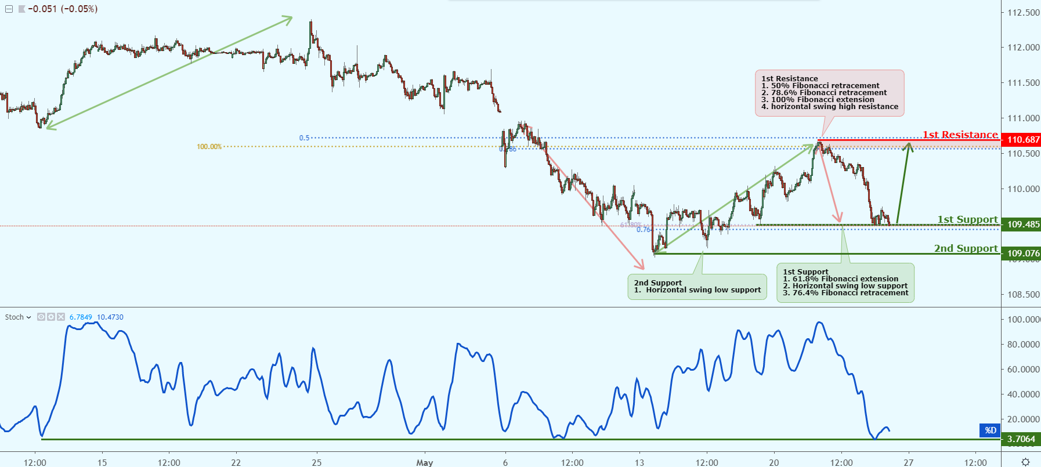The image size is (1041, 467).
Task: Collapse the chart legend with minus box
Action: [9, 9]
